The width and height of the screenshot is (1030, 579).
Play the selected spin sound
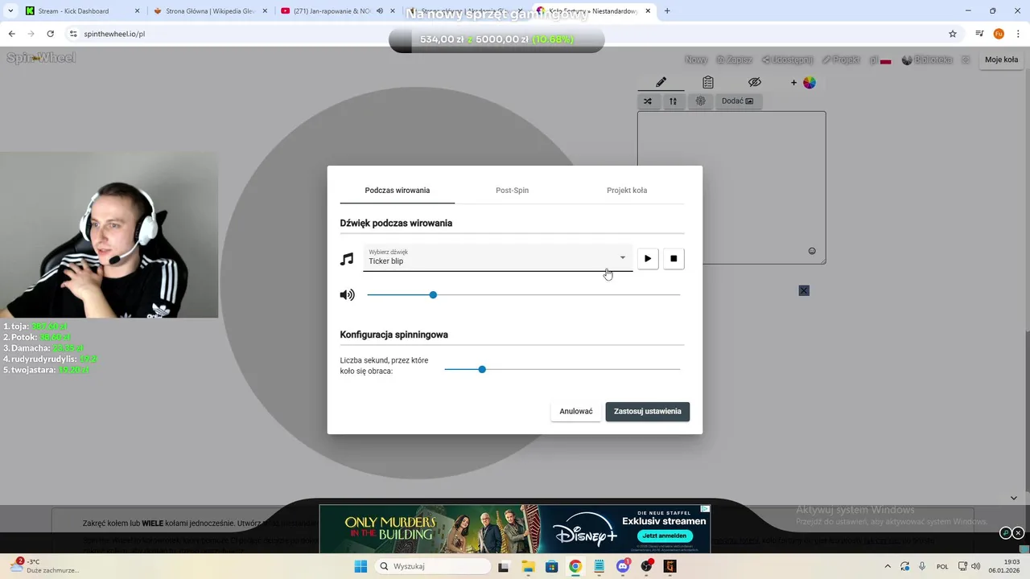pos(648,258)
